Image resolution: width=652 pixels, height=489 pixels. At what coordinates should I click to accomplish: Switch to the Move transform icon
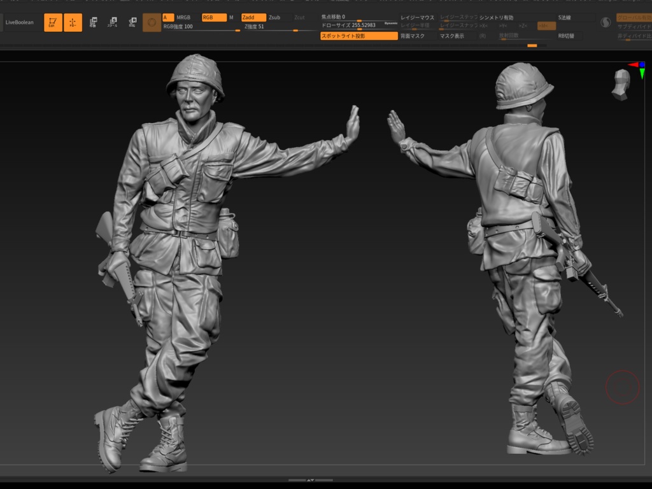click(93, 23)
